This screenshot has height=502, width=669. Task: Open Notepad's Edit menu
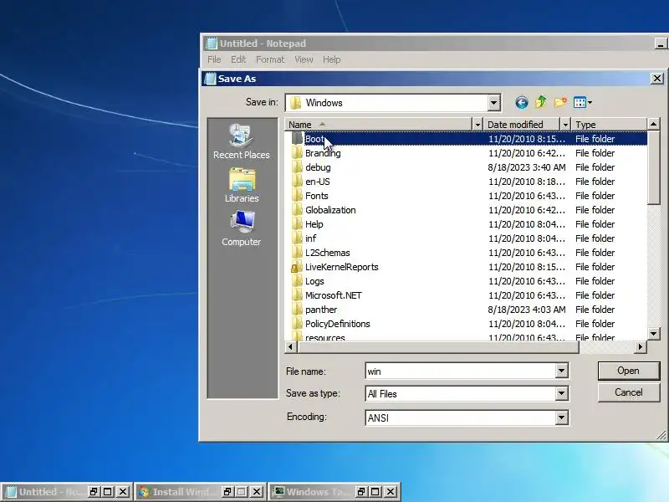pyautogui.click(x=238, y=59)
